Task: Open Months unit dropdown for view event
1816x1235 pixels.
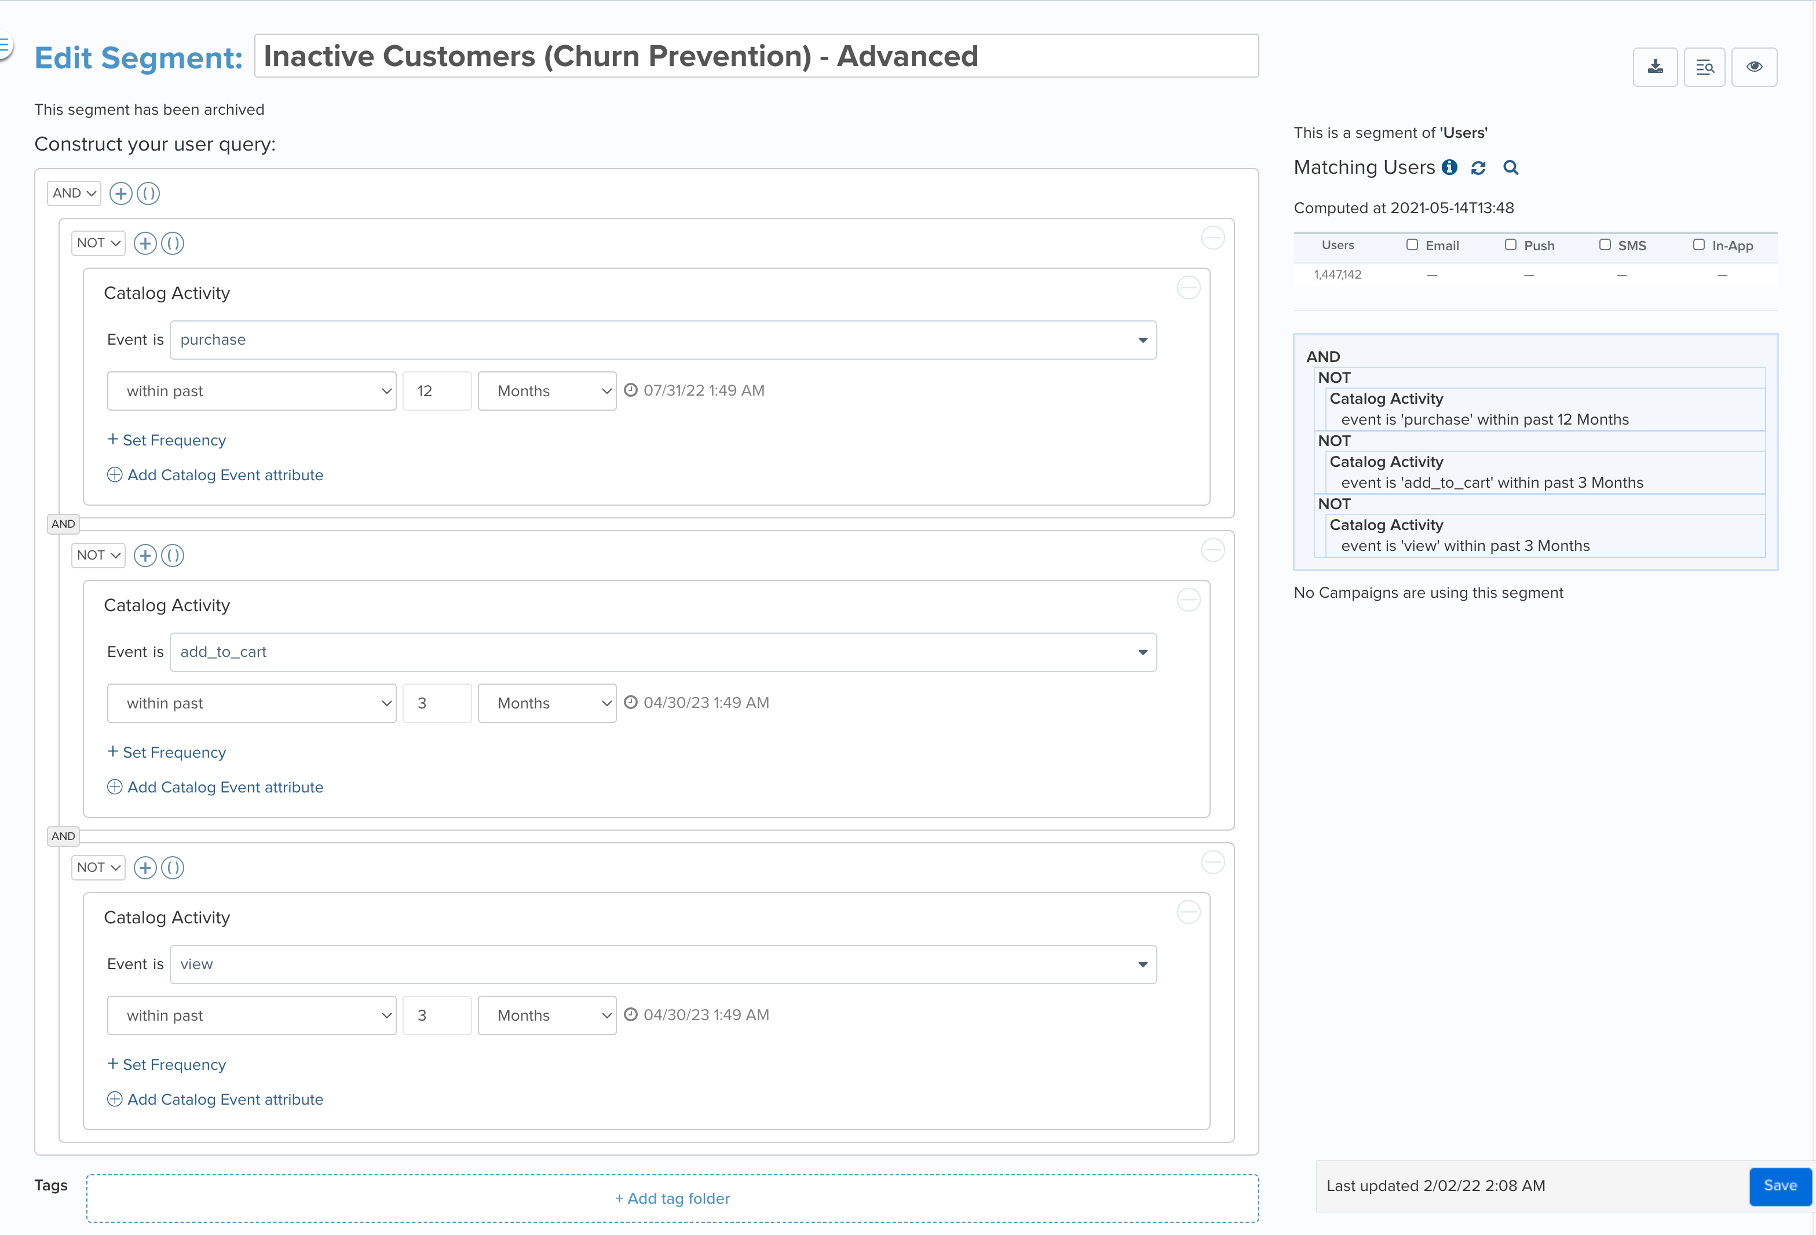Action: click(x=547, y=1015)
